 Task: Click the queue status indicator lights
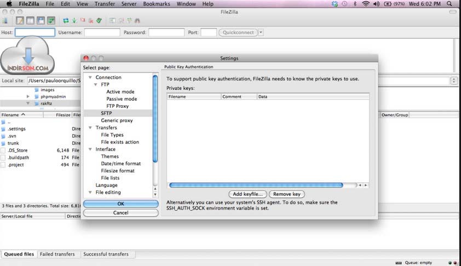[453, 263]
